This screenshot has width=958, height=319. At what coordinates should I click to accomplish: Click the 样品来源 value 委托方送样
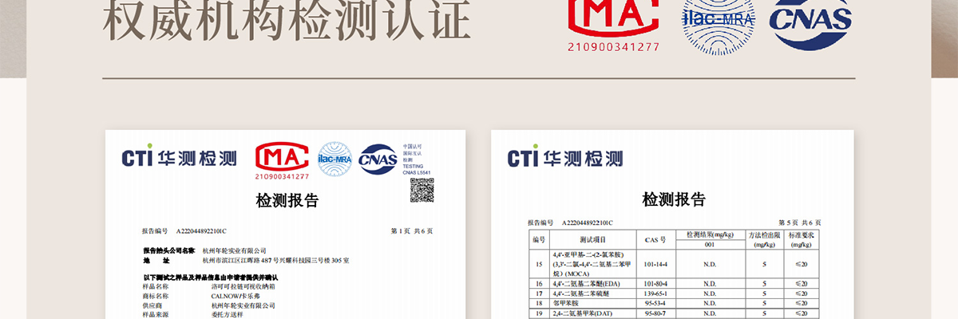pos(228,315)
